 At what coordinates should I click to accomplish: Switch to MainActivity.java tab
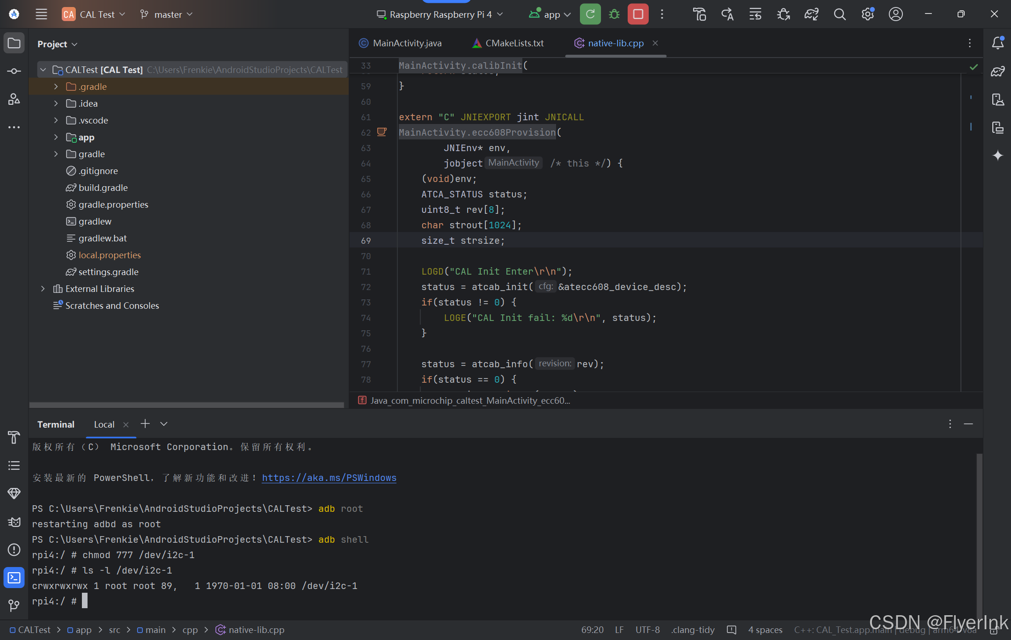click(x=400, y=43)
